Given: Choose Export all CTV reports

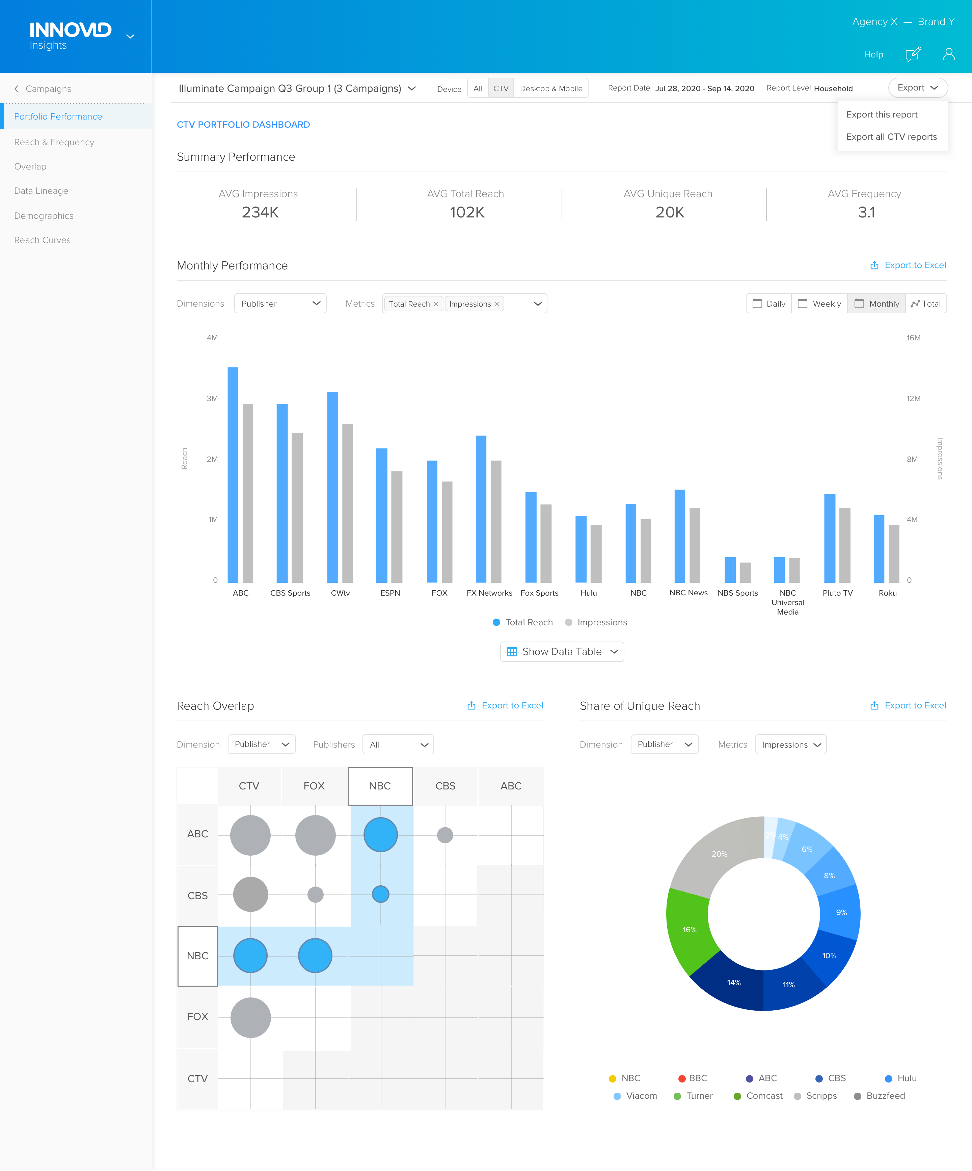Looking at the screenshot, I should [891, 137].
